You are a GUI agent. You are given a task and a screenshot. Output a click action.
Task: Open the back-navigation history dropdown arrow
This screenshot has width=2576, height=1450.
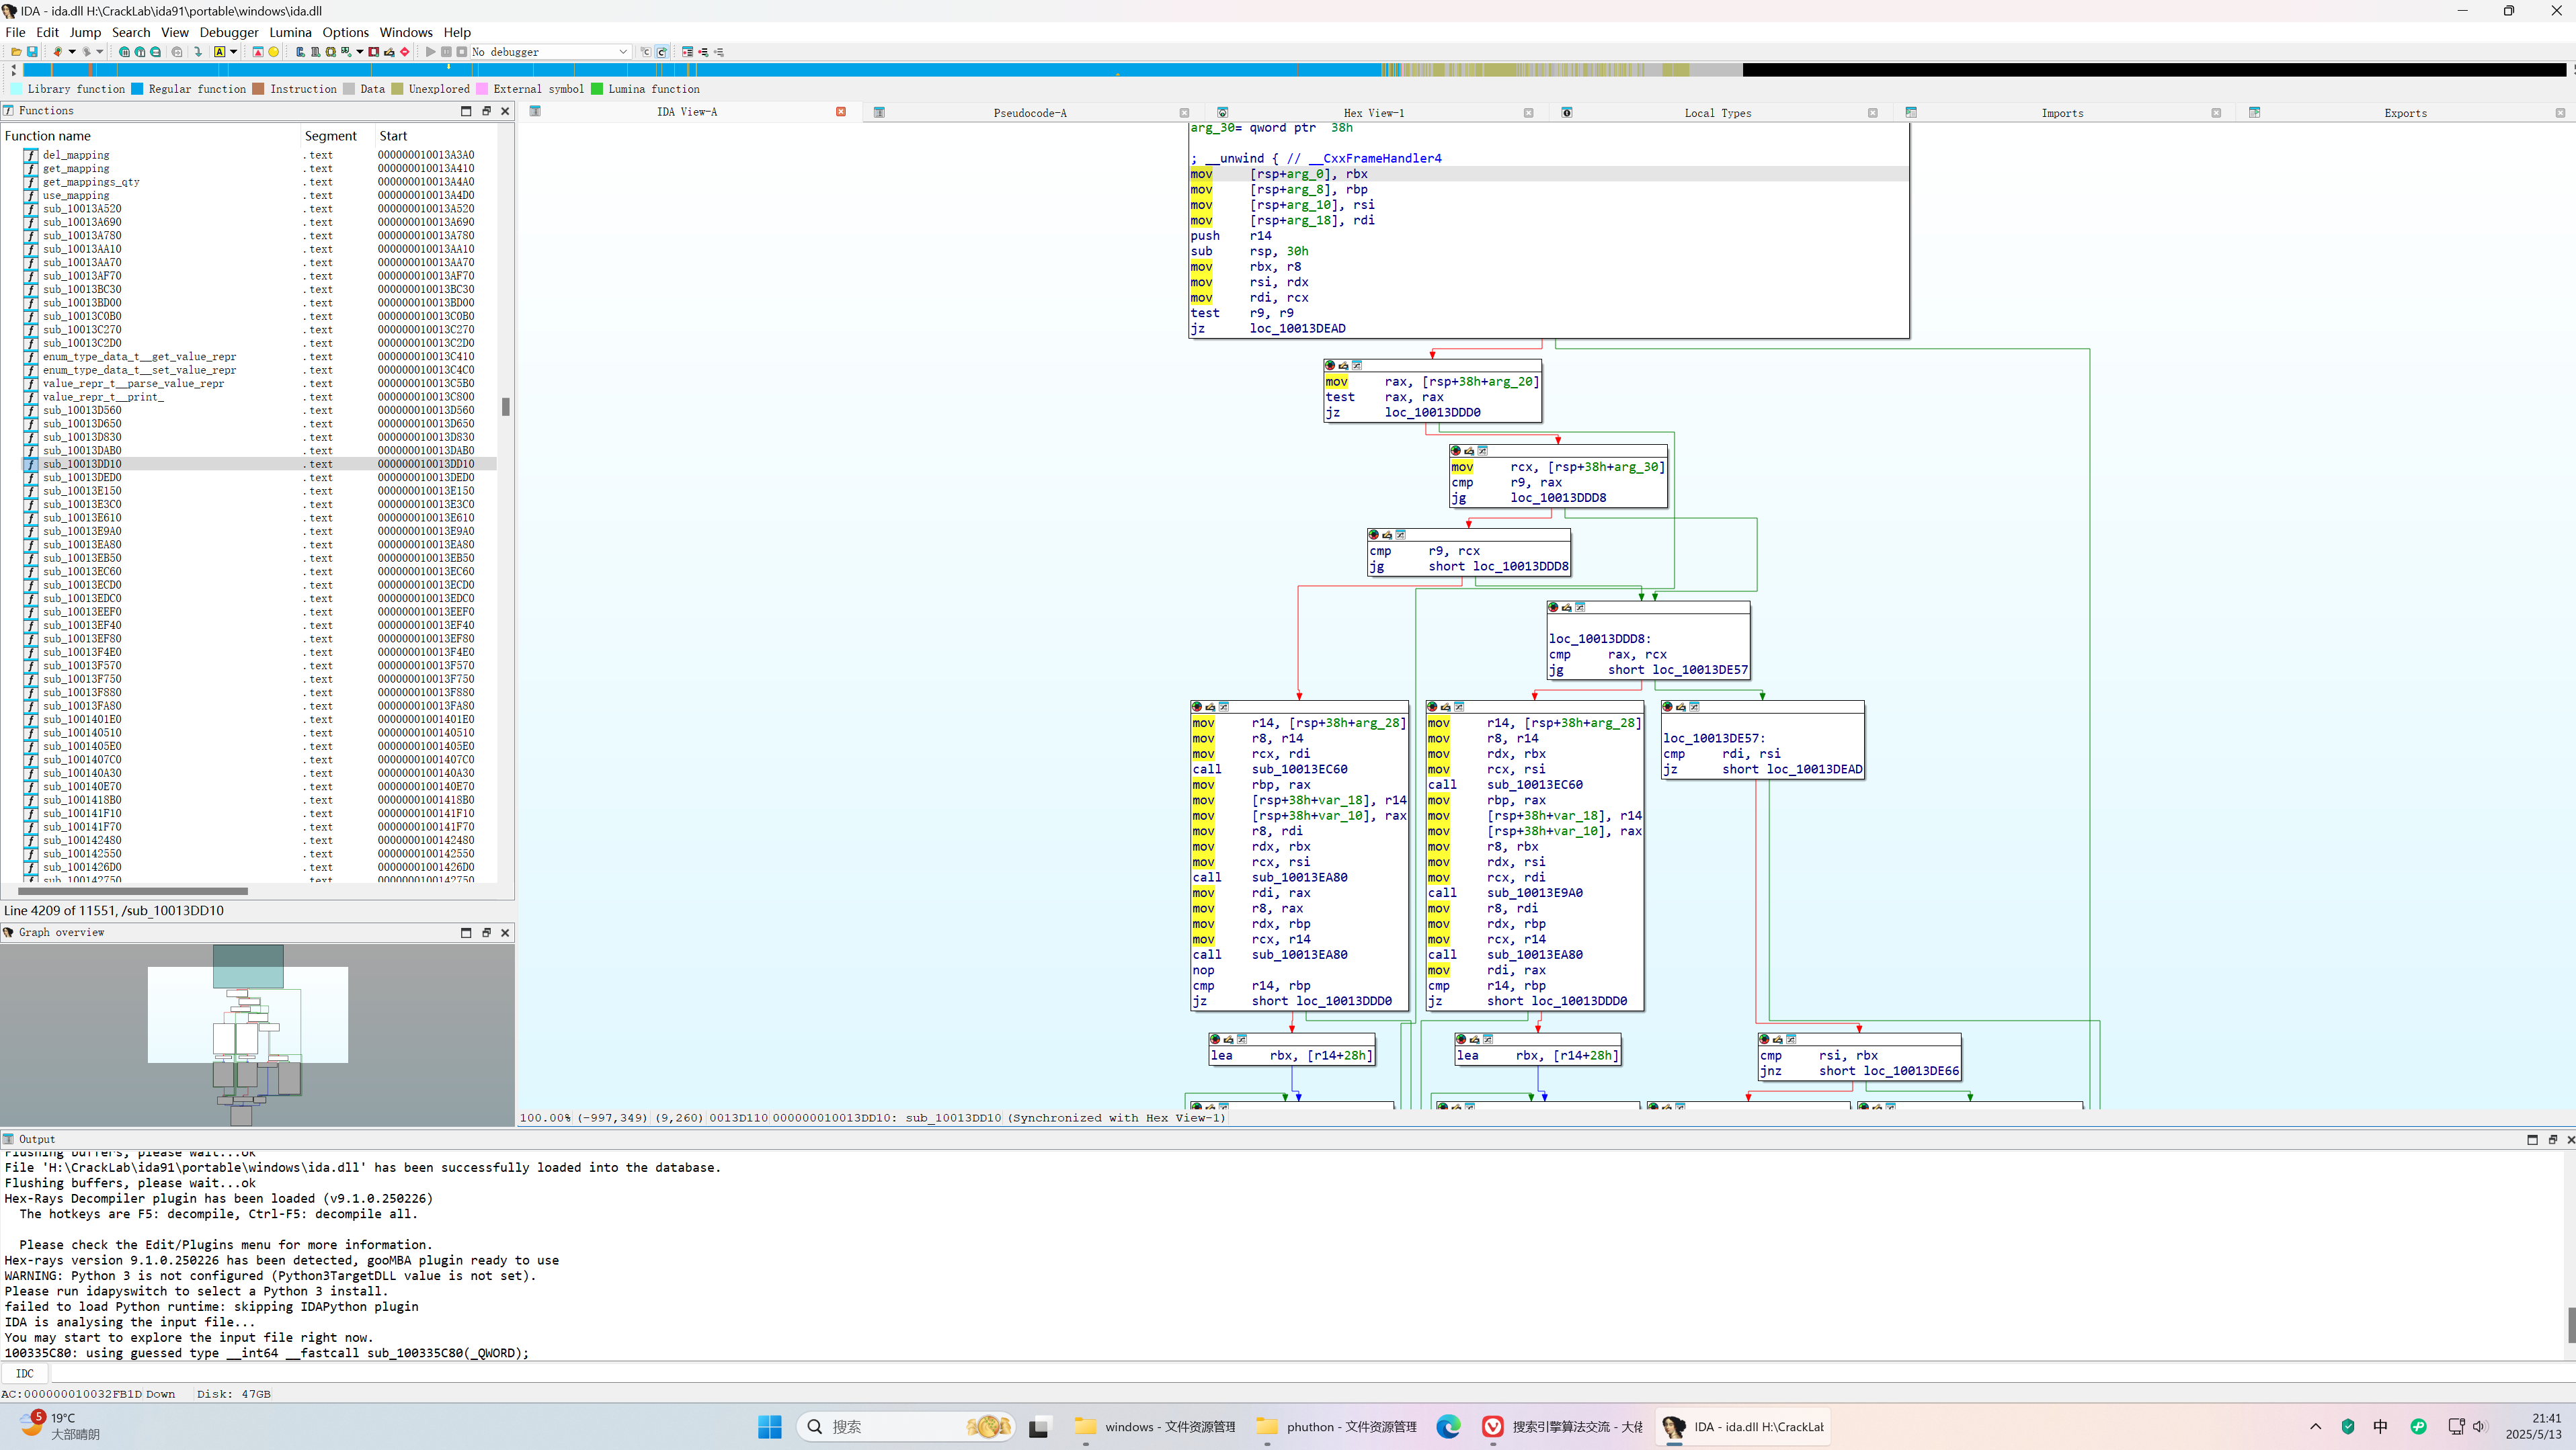coord(72,52)
